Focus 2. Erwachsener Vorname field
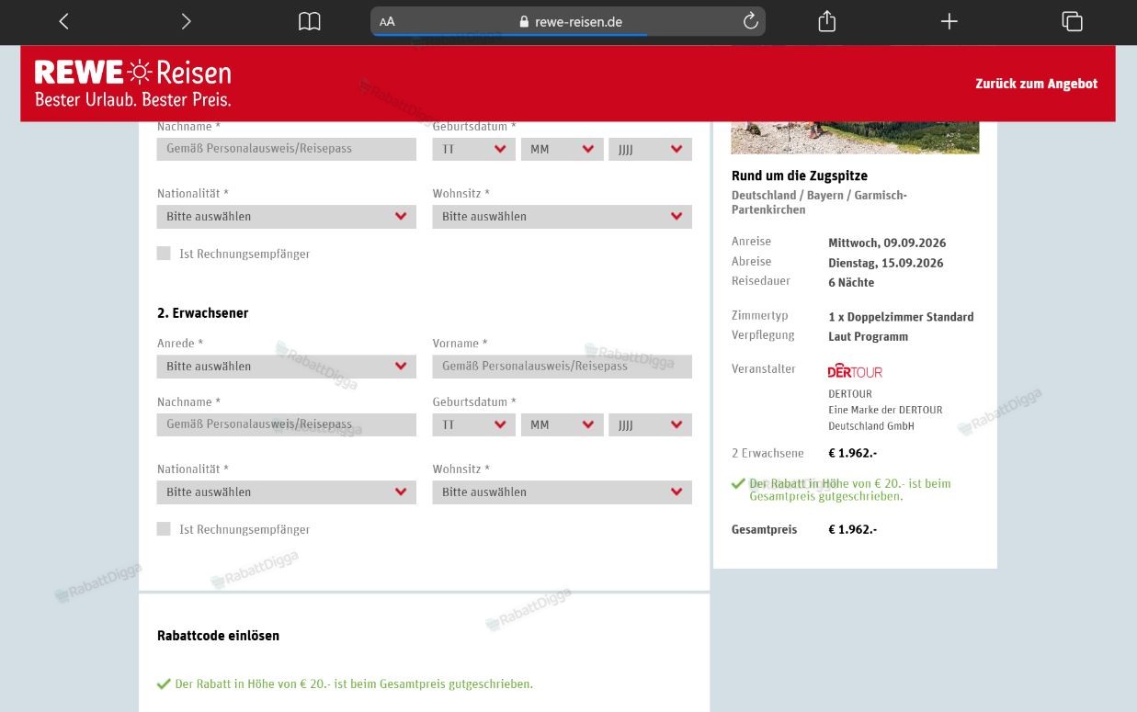Screen dimensions: 1137x712 [562, 367]
